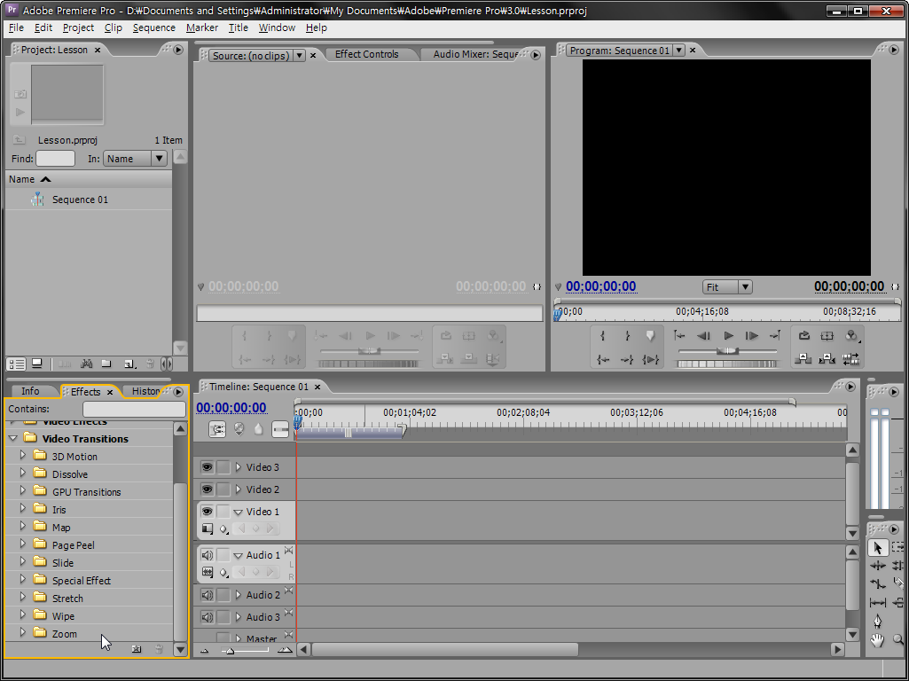909x681 pixels.
Task: Click new custom bin icon in Effects panel
Action: click(x=137, y=649)
